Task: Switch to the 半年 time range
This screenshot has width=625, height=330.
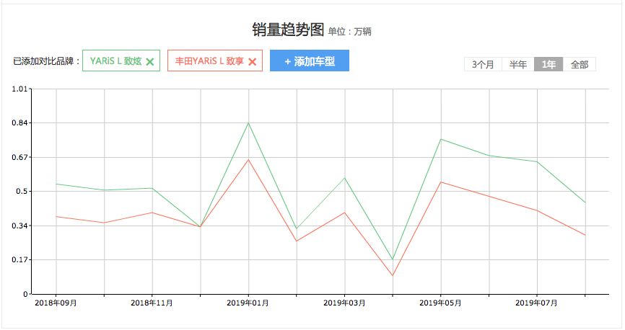Action: [x=517, y=65]
